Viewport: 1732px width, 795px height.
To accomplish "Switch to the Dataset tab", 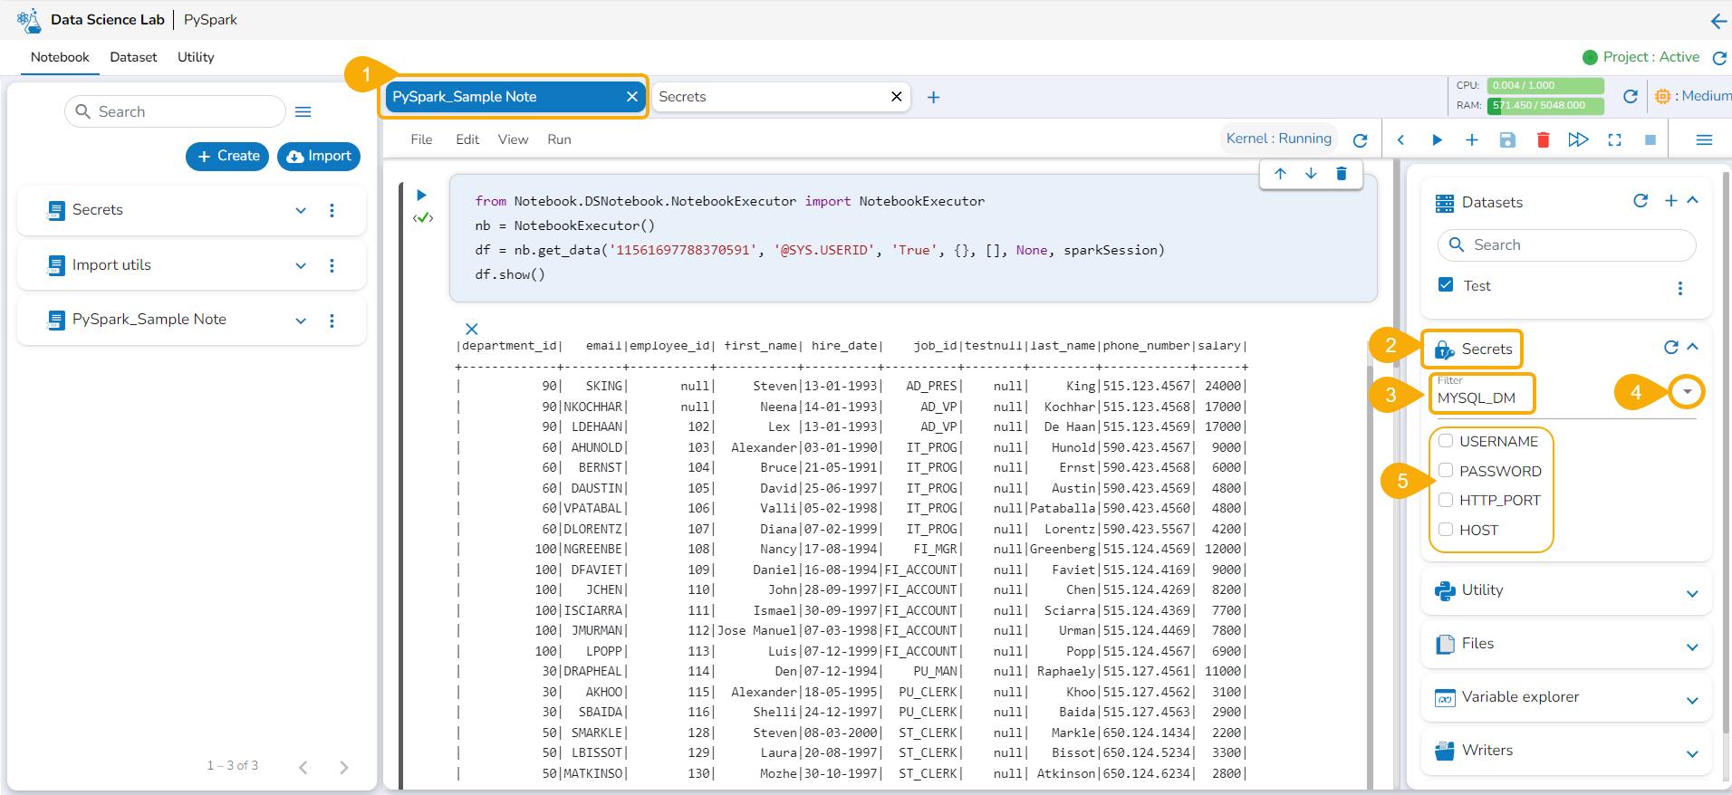I will (x=133, y=57).
